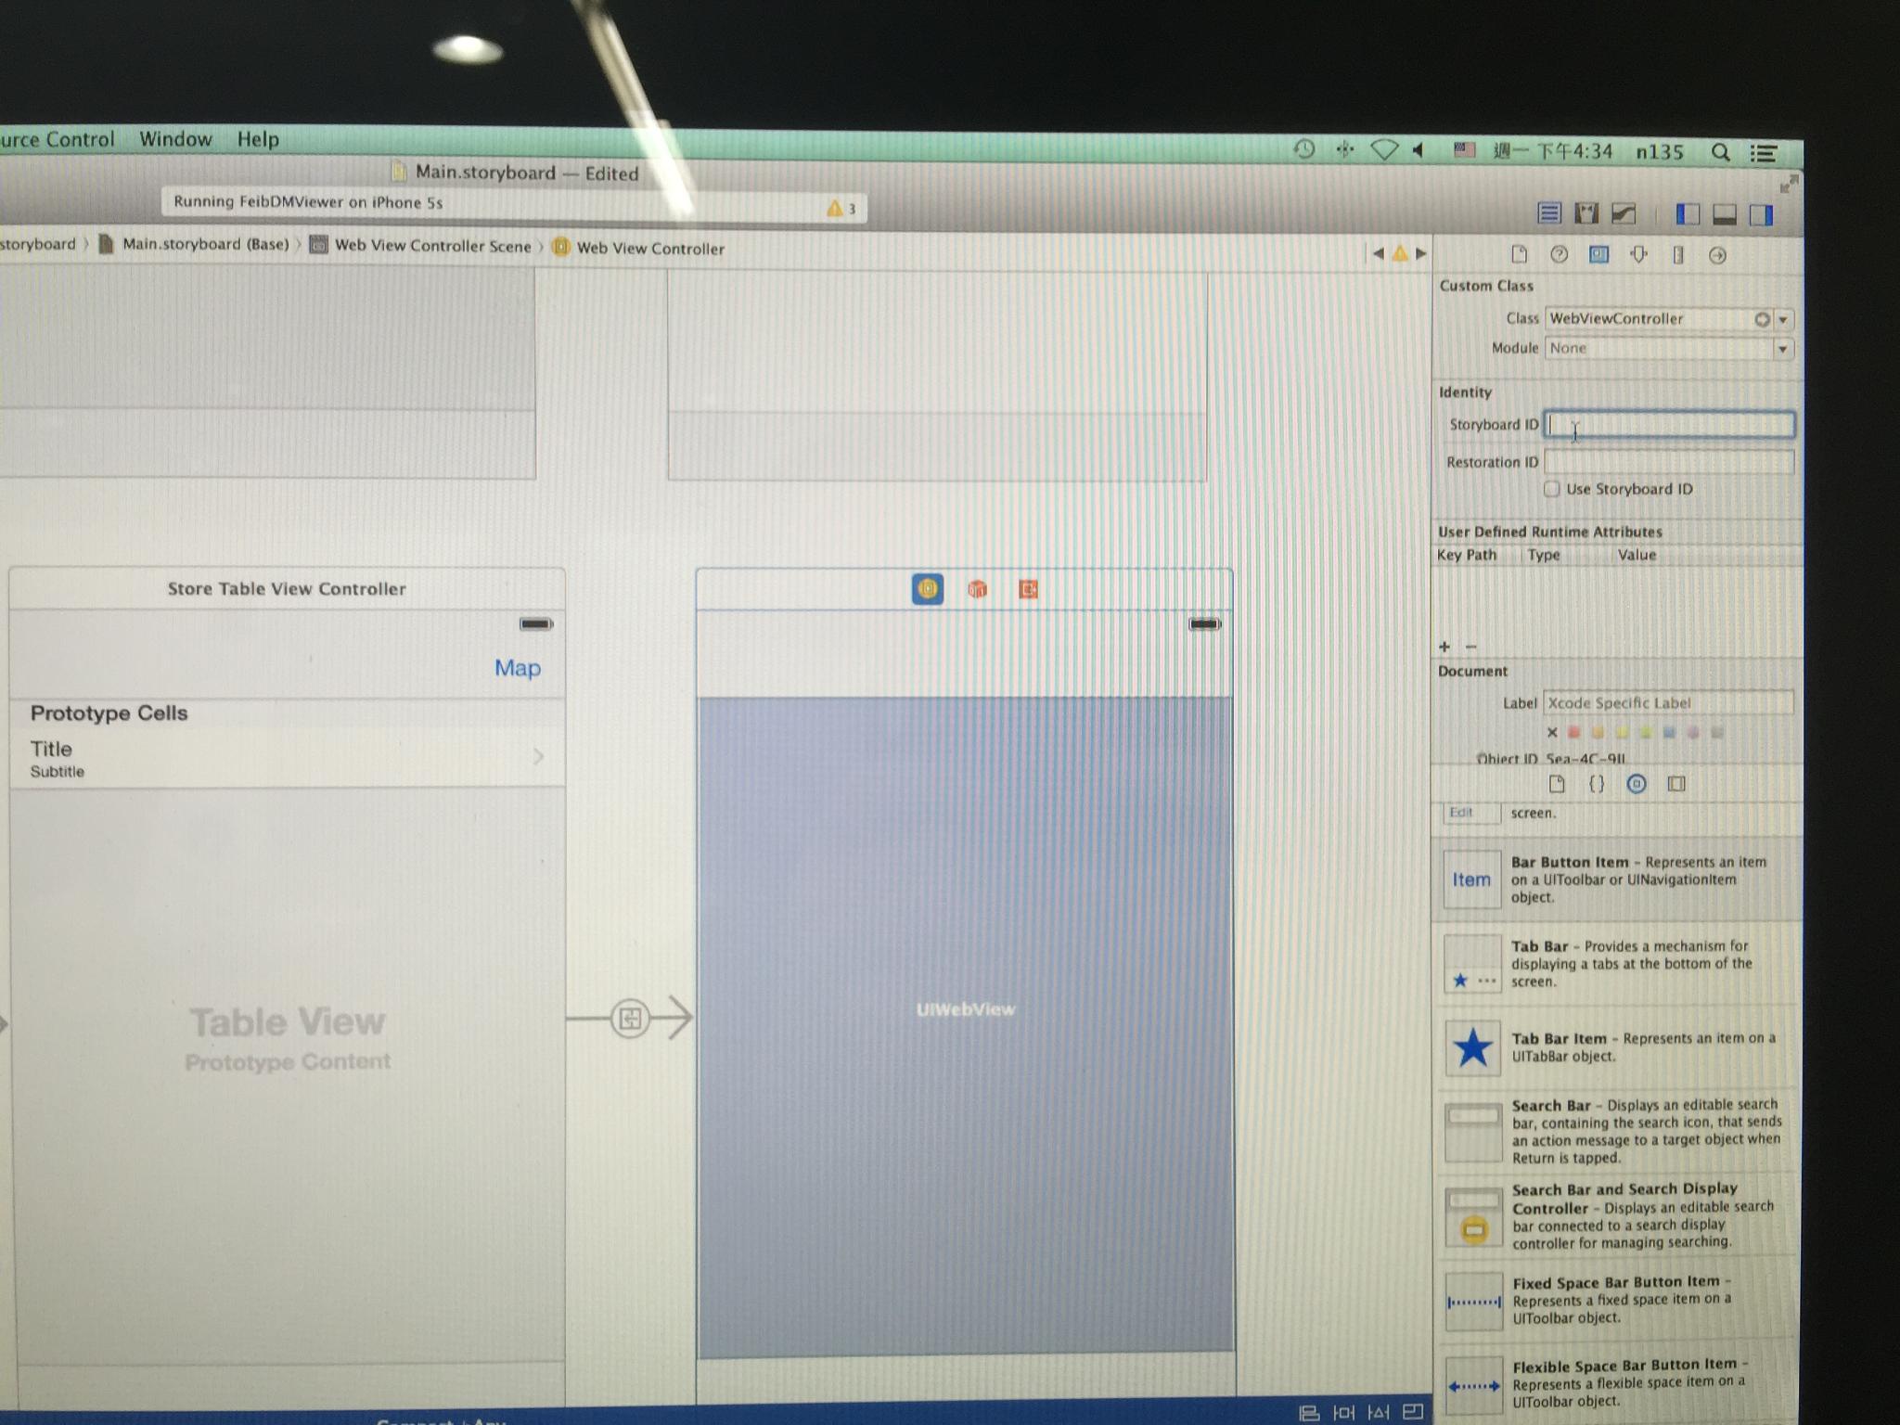Image resolution: width=1900 pixels, height=1425 pixels.
Task: Click the Map bar button item
Action: 517,668
